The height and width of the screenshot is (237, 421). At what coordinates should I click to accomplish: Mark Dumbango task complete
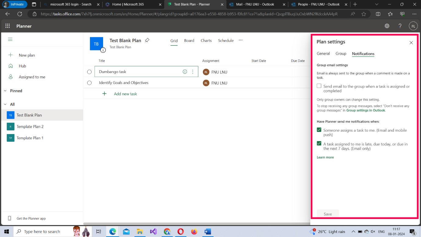(x=89, y=72)
